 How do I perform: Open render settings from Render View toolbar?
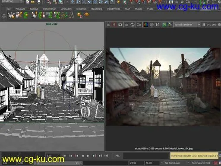139,25
